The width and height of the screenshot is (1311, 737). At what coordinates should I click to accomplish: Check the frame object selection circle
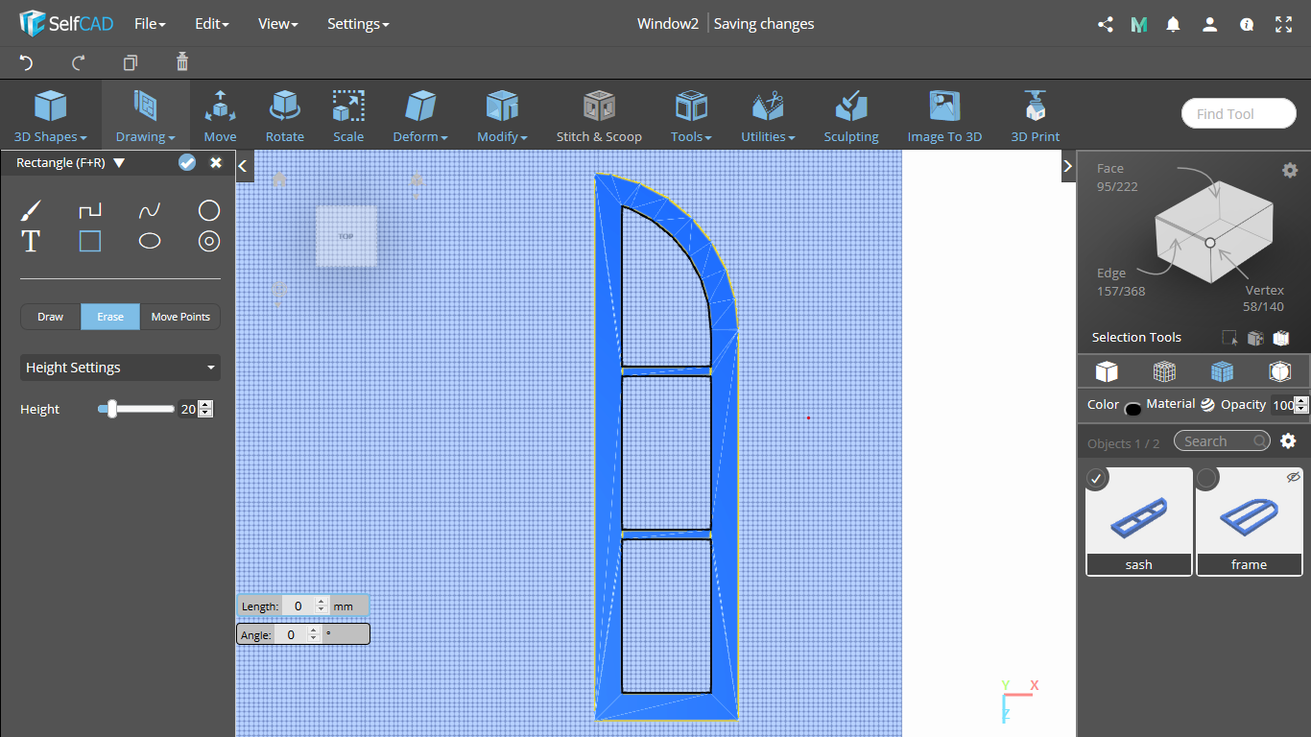coord(1207,478)
